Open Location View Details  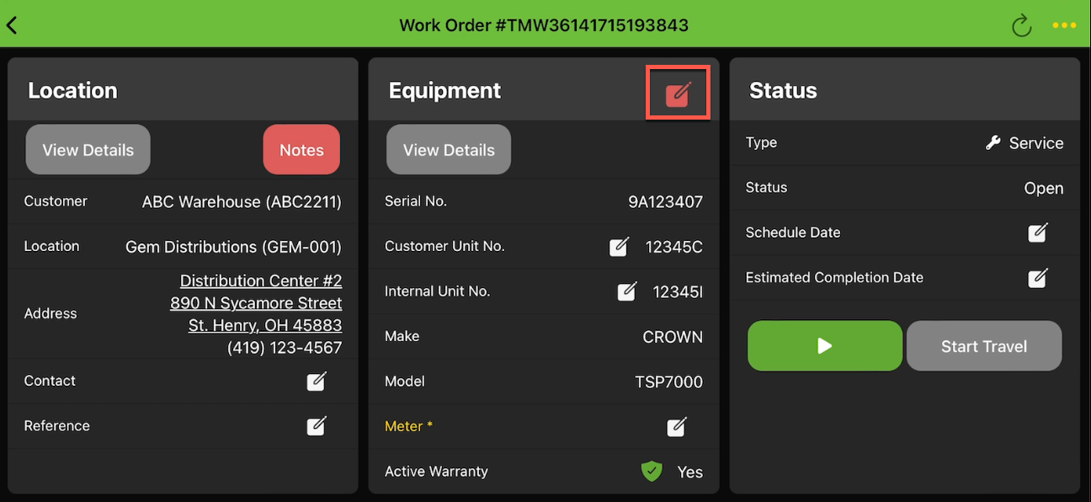click(x=88, y=150)
